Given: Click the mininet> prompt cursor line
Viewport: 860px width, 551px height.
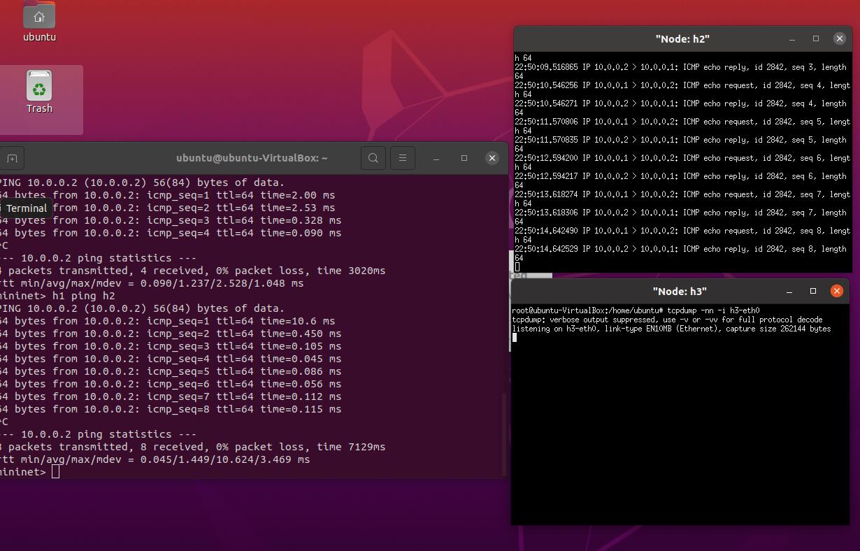Looking at the screenshot, I should (29, 472).
